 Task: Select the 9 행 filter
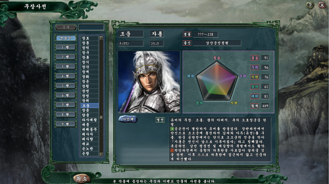click(x=66, y=124)
